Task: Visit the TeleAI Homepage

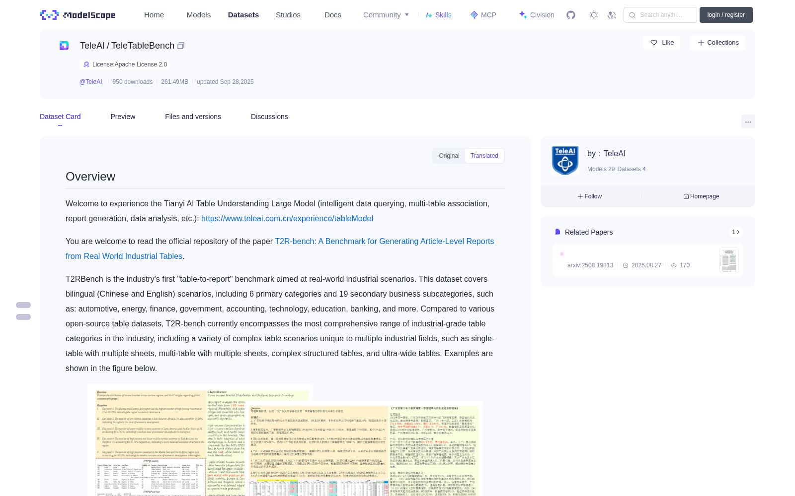Action: tap(701, 196)
